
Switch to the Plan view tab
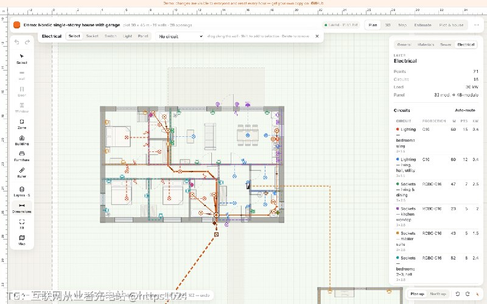(373, 25)
